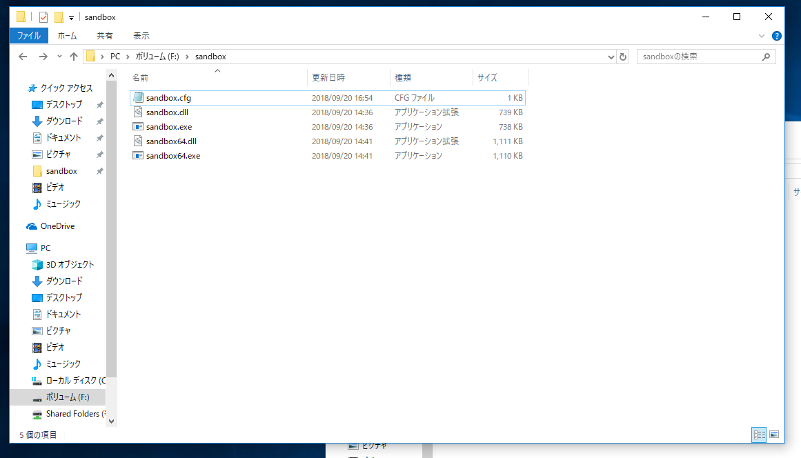Switch to the ホーム ribbon tab
Viewport: 801px width, 458px height.
click(67, 36)
